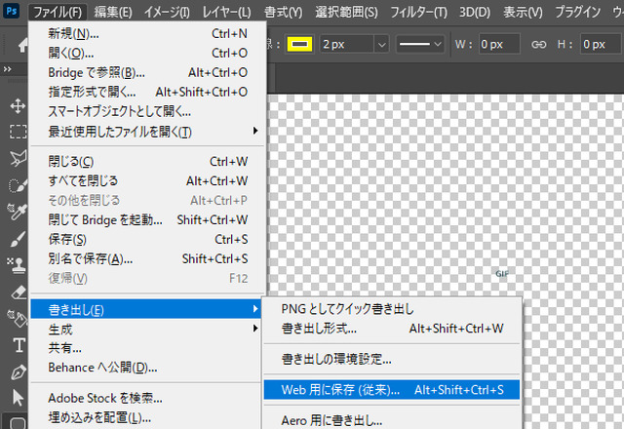Screen dimensions: 624x429
Task: Choose スマートオブジェクトとして開く... entry
Action: [147, 111]
